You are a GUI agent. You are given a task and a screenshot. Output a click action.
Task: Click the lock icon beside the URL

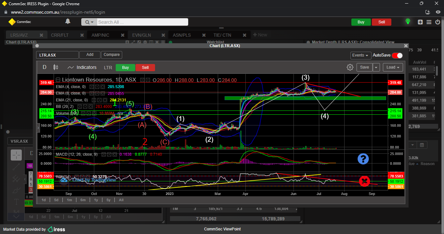[6, 12]
